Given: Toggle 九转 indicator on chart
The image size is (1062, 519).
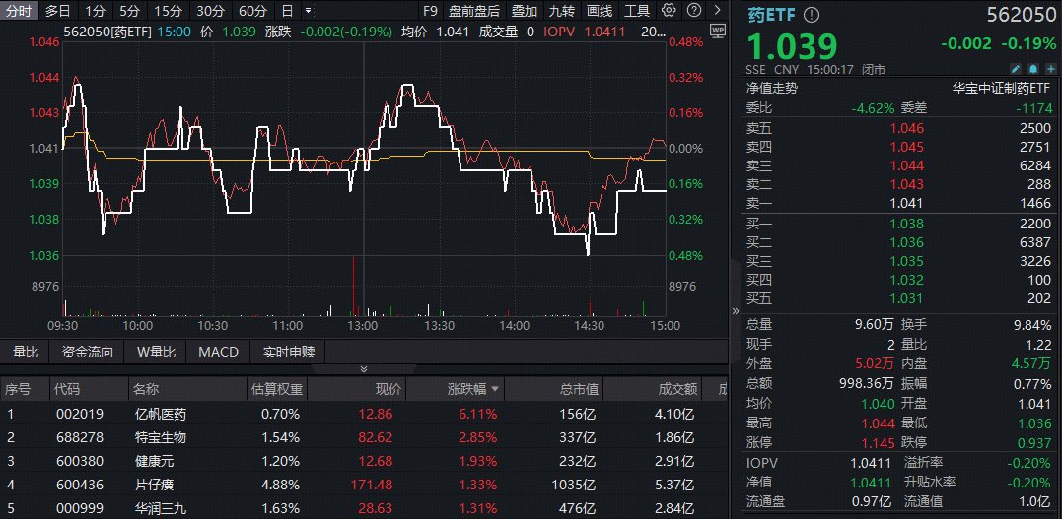Looking at the screenshot, I should [562, 11].
